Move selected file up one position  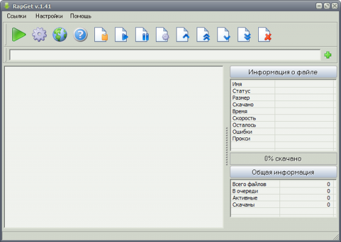click(x=183, y=35)
